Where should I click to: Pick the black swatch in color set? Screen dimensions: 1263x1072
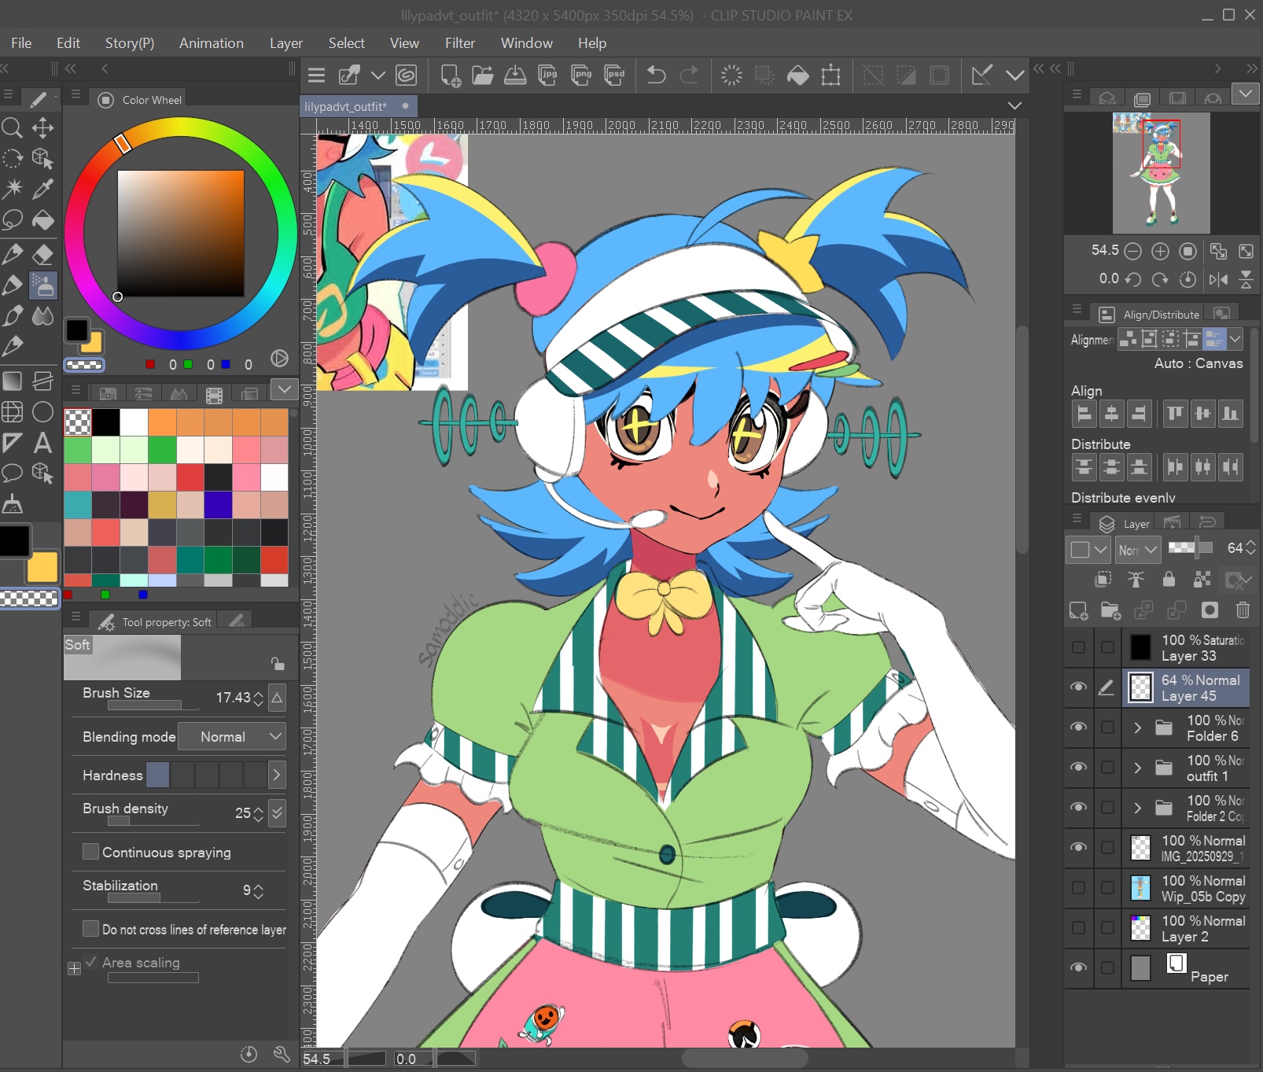pyautogui.click(x=106, y=422)
